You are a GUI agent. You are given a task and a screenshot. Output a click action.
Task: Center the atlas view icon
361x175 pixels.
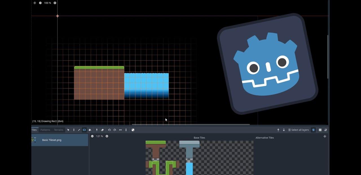coord(325,136)
